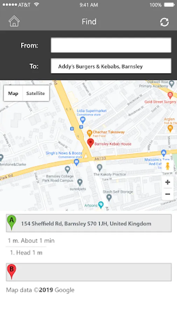This screenshot has width=177, height=315.
Task: Click the red Barnsley Kebab House pin
Action: pos(91,143)
